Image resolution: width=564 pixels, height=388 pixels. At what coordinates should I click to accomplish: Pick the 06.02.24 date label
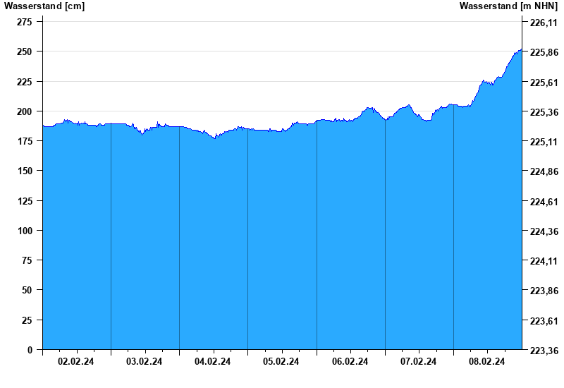(350, 361)
